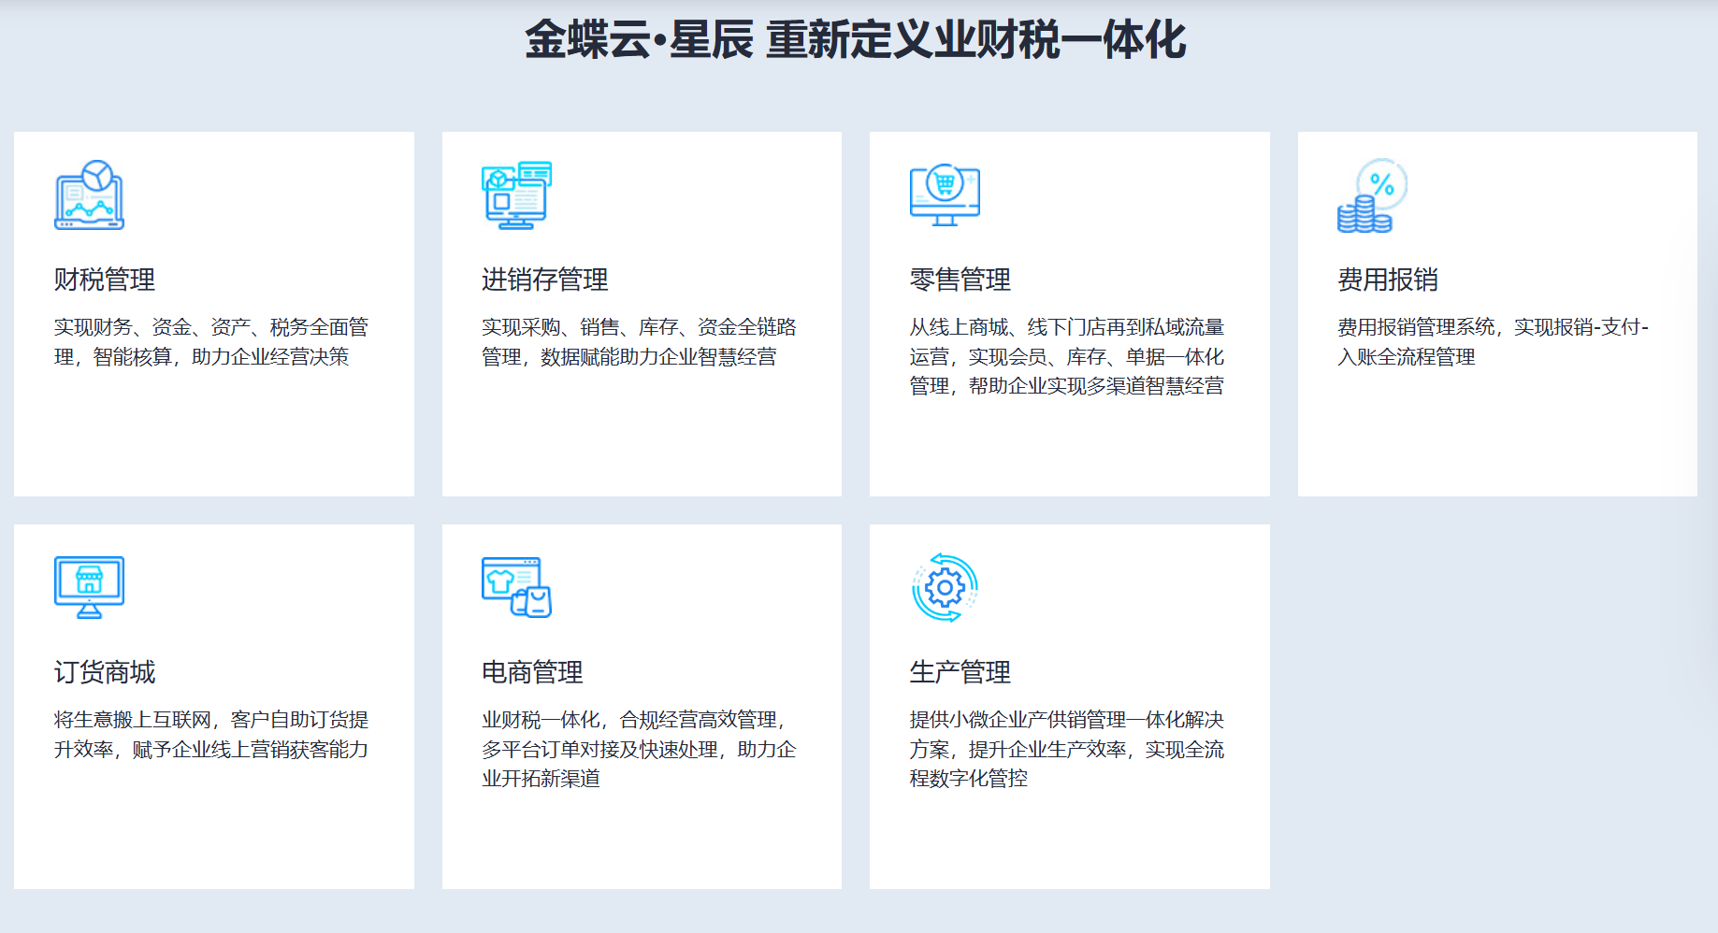Click the 进销存管理 description about 采购销售库存
The width and height of the screenshot is (1718, 933).
pos(639,342)
